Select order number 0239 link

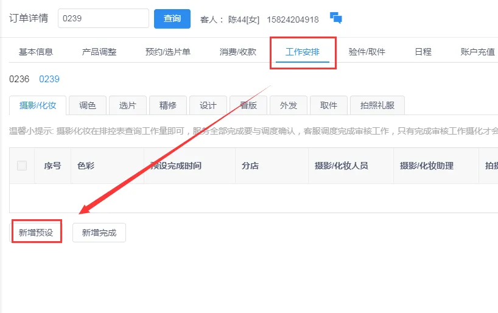[49, 79]
